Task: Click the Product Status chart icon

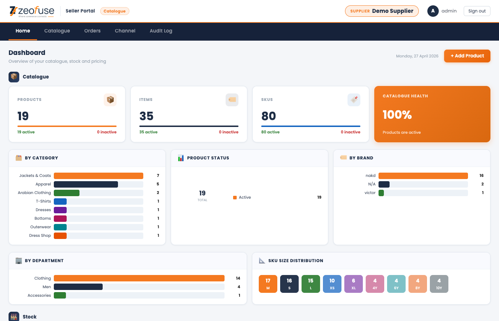Action: [181, 158]
